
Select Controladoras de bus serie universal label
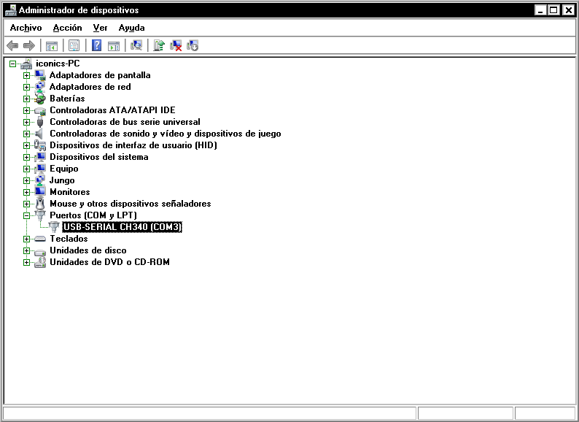125,122
